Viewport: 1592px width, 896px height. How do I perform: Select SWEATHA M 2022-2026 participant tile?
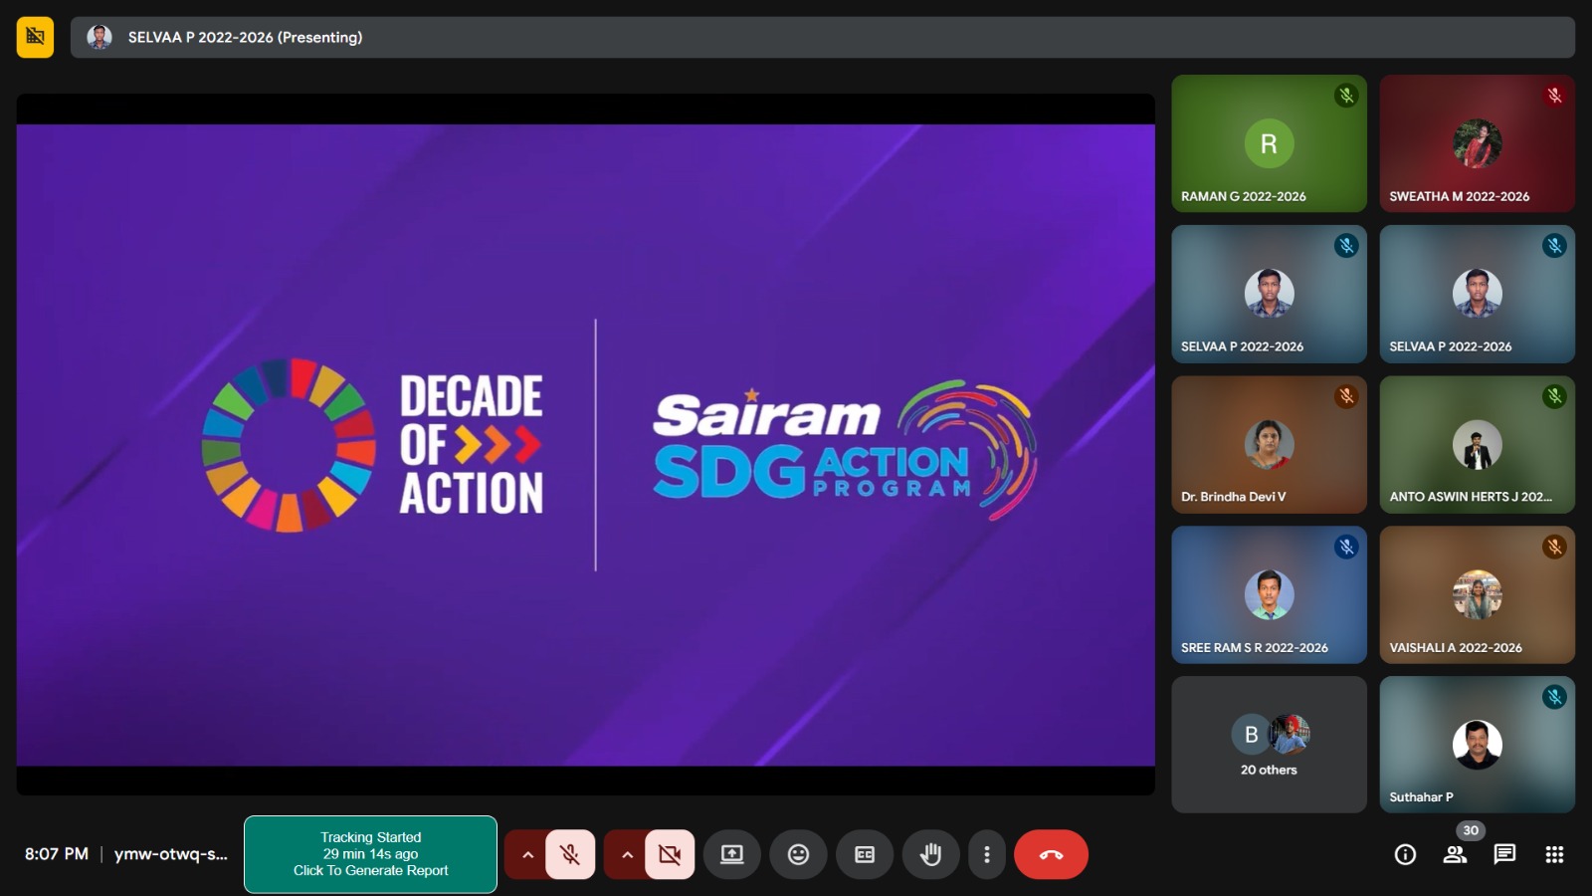[1478, 143]
